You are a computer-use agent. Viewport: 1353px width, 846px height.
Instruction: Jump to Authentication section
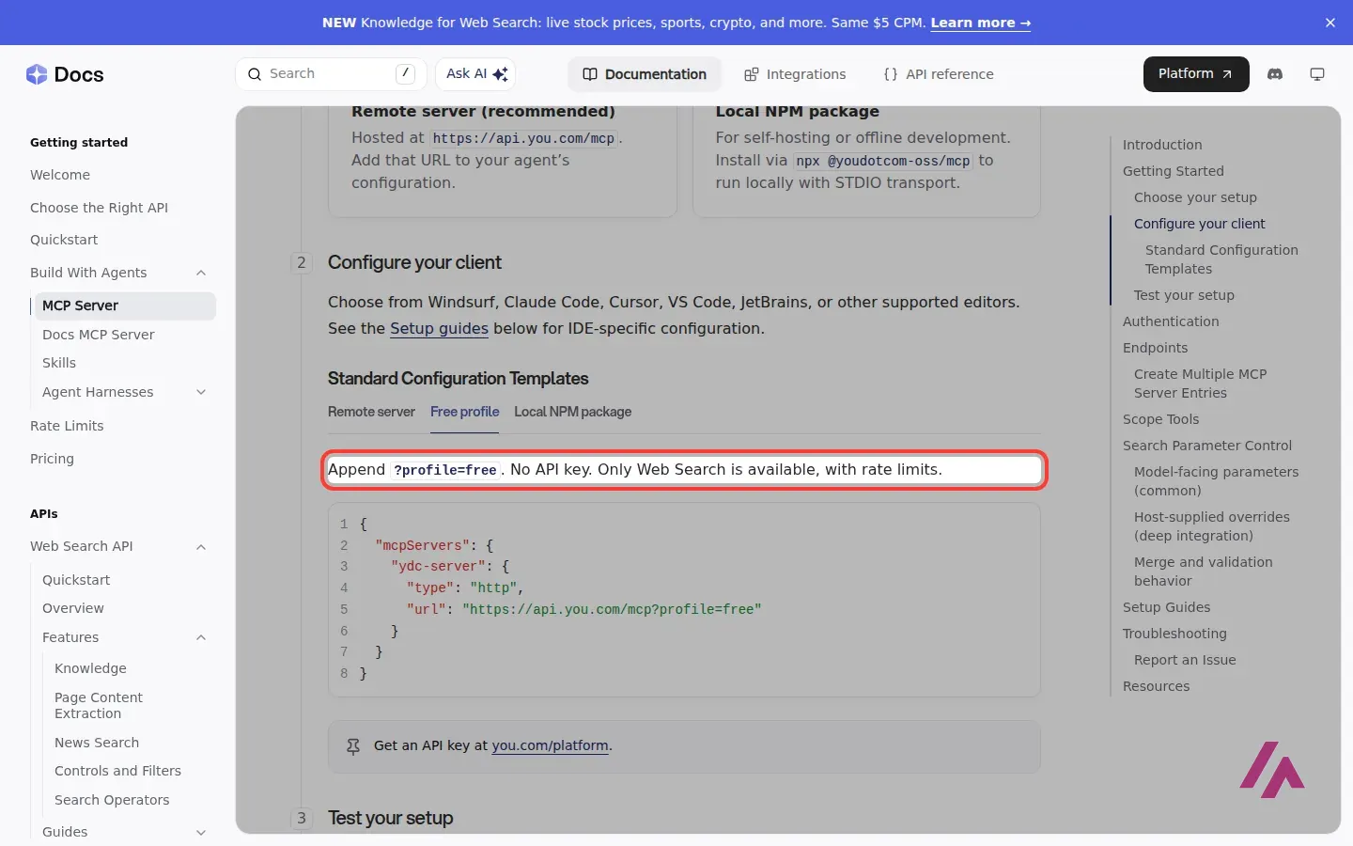point(1171,321)
